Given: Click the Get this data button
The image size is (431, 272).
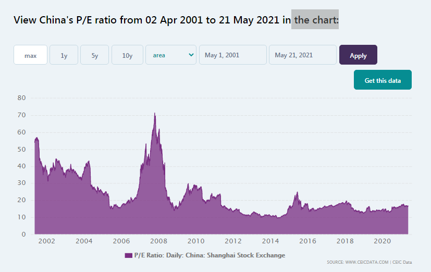Looking at the screenshot, I should click(x=383, y=80).
